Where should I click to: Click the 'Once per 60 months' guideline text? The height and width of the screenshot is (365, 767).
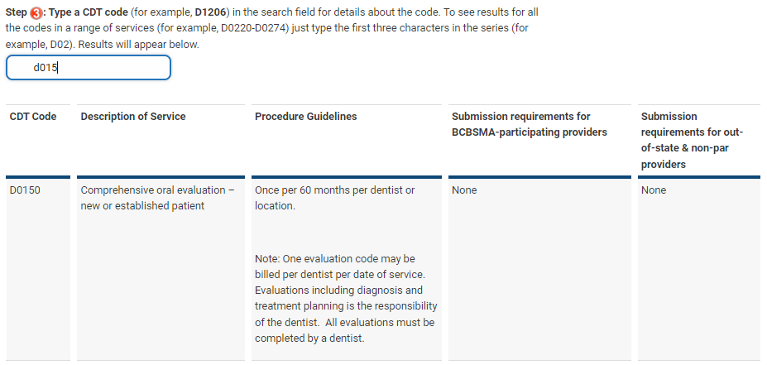click(x=334, y=198)
